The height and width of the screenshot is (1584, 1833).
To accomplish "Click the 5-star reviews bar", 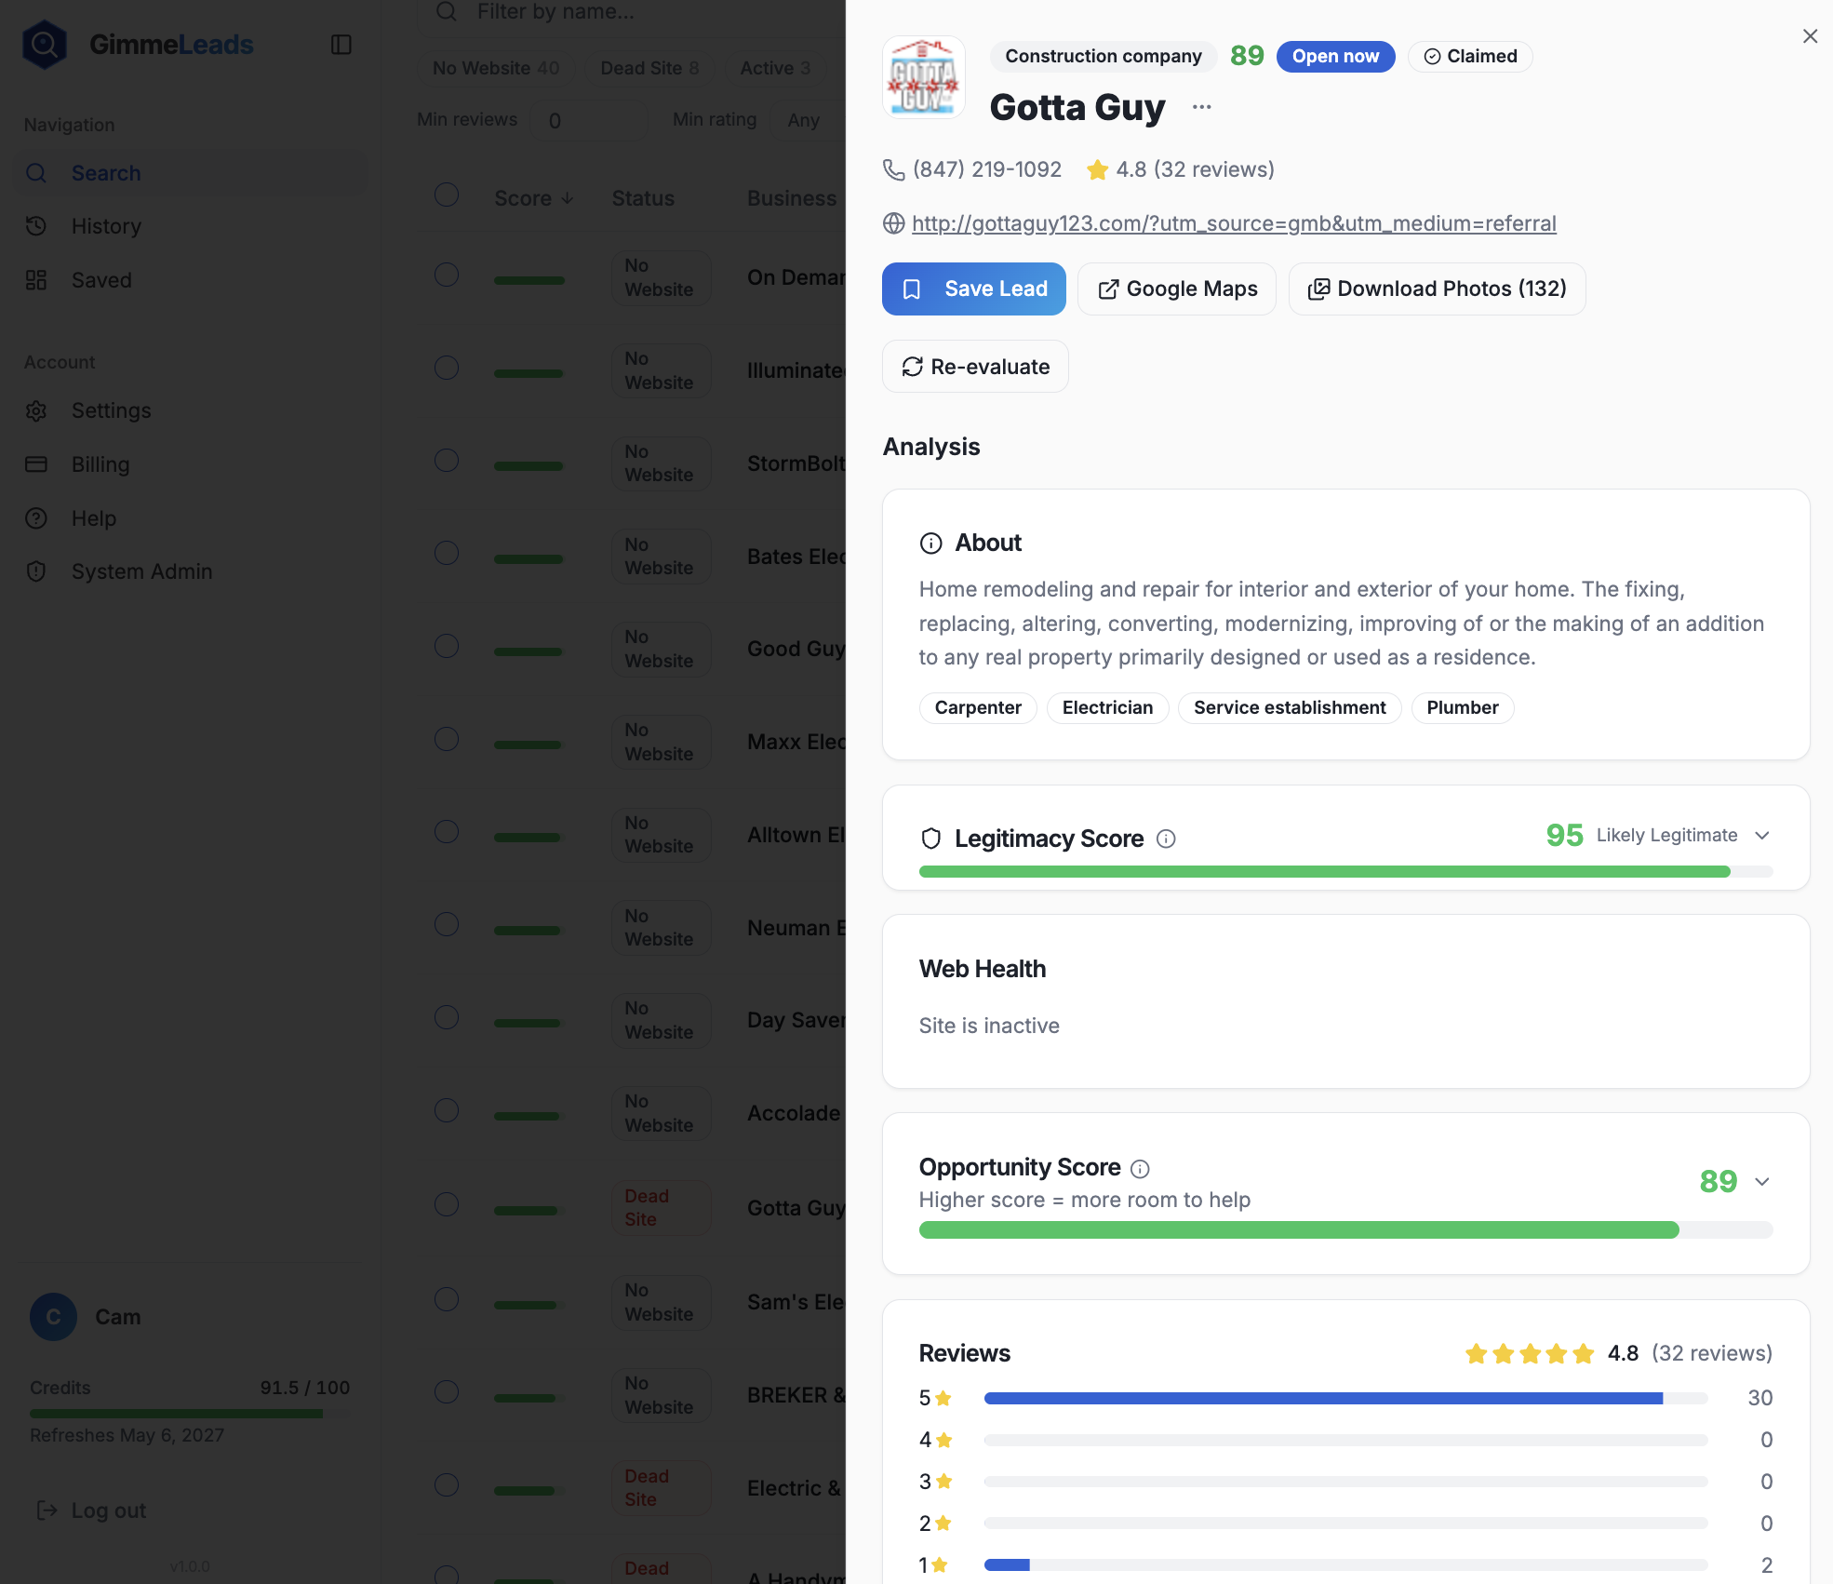I will [1345, 1398].
